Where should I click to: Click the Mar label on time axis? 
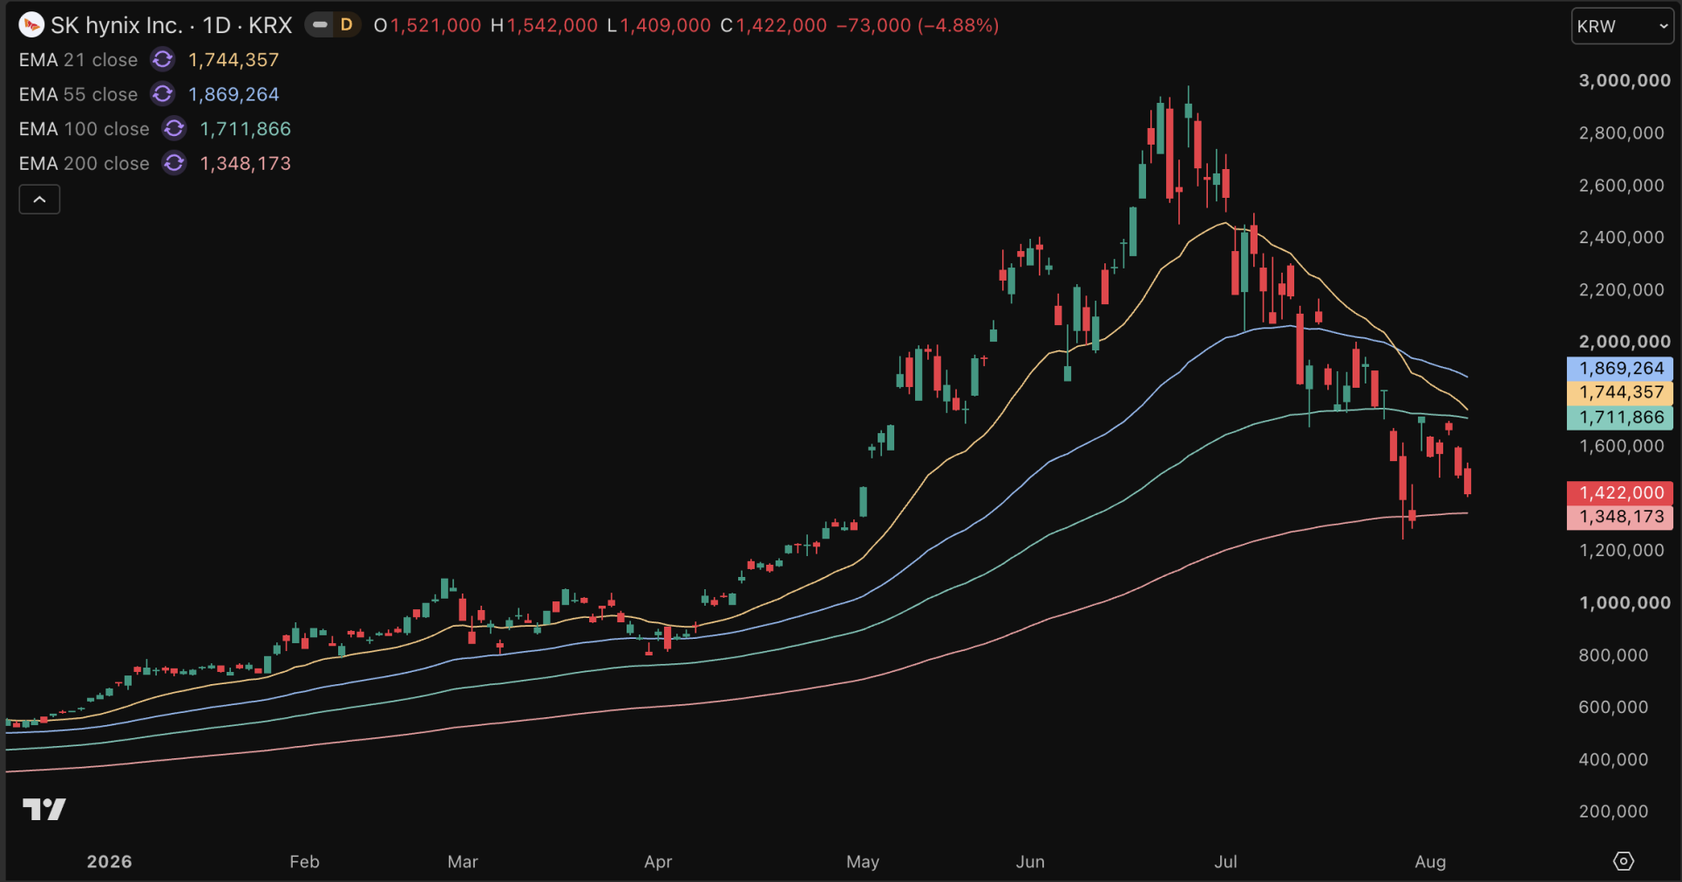463,862
